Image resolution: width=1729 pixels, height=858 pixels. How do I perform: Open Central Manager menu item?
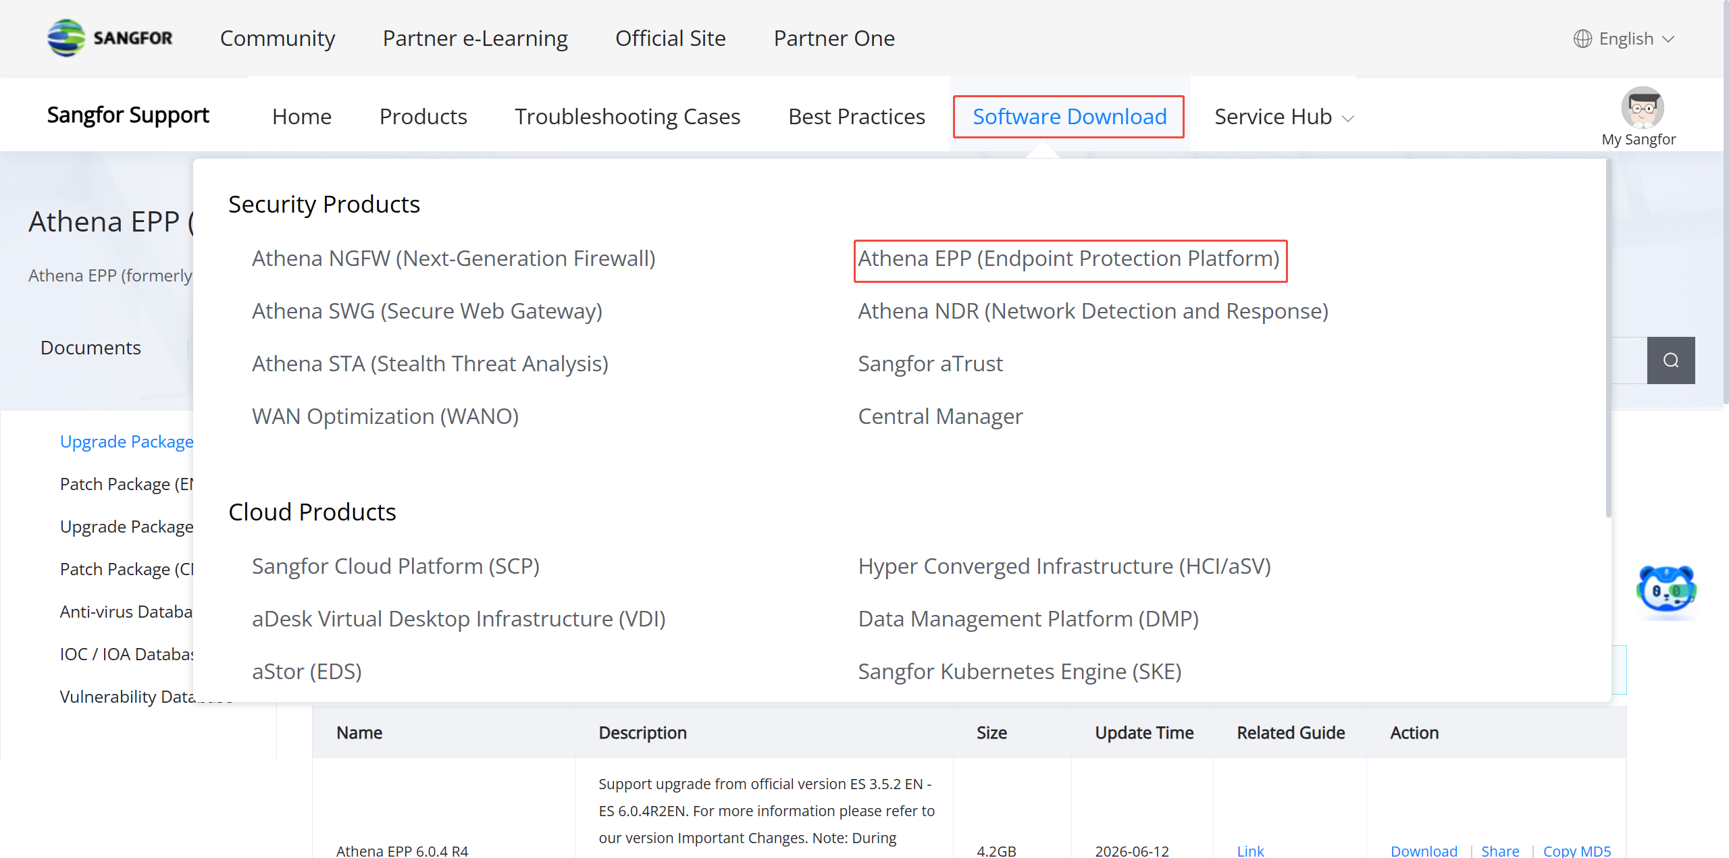point(940,417)
